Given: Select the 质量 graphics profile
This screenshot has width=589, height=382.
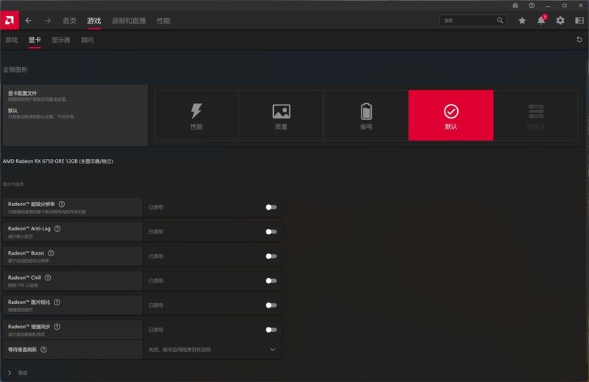Looking at the screenshot, I should click(x=281, y=116).
